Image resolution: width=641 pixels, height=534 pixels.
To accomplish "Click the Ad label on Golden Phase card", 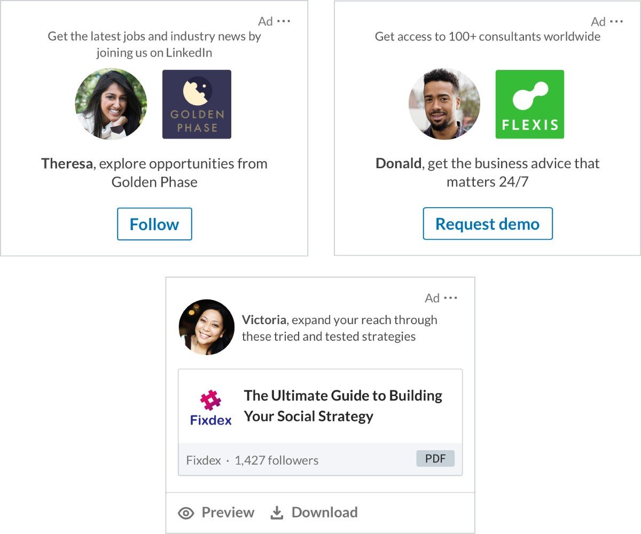I will [x=265, y=21].
